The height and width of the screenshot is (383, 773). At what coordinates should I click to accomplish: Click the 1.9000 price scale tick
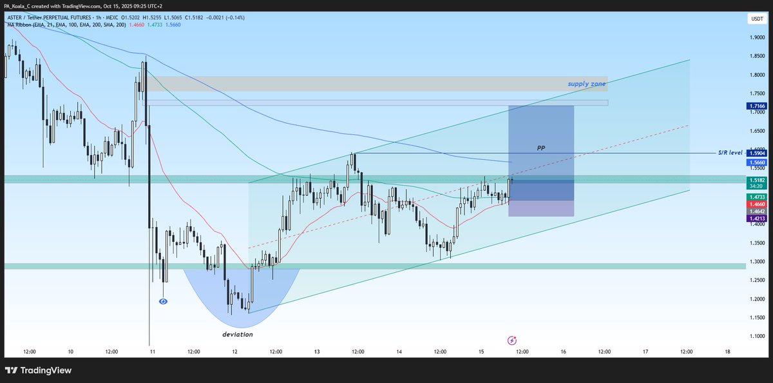point(756,37)
